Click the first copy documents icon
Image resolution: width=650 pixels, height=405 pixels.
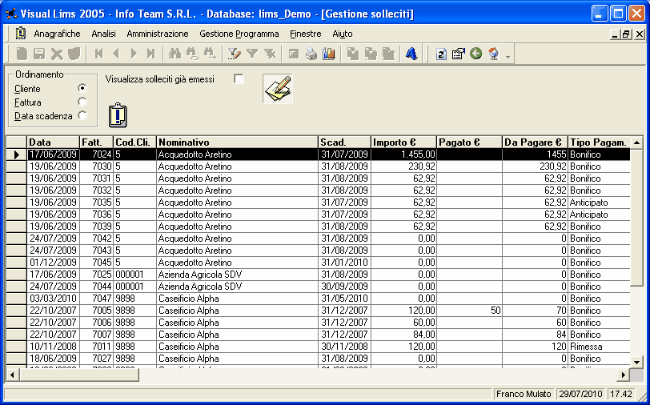pyautogui.click(x=353, y=54)
